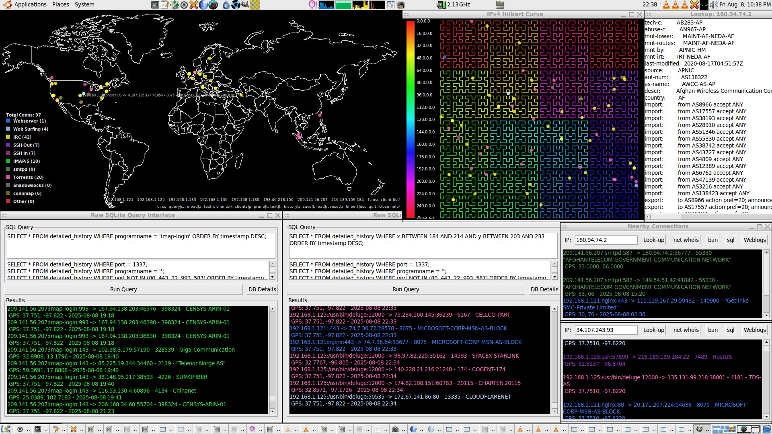Select 'port = 1337' history query in right window

[x=359, y=264]
